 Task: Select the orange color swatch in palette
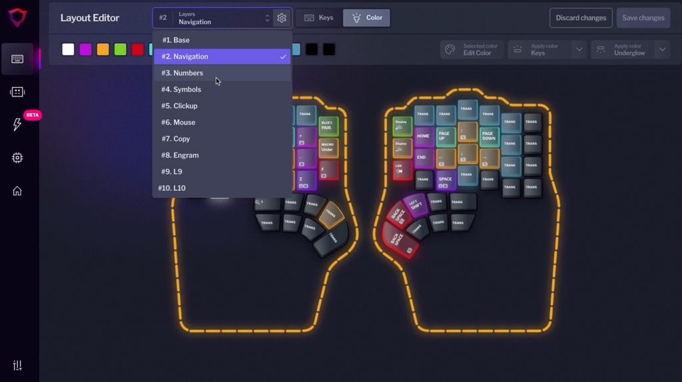click(x=103, y=50)
